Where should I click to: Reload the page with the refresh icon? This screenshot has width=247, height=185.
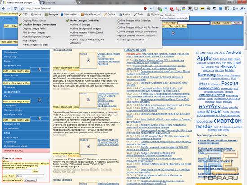click(x=15, y=9)
